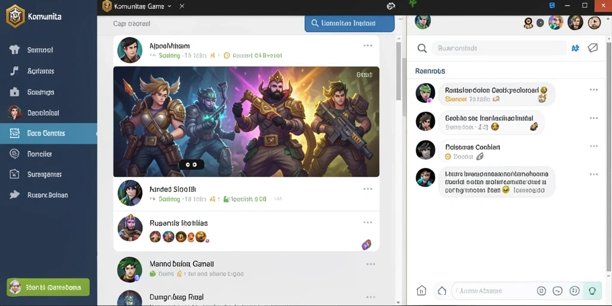Click the Komunita hexagon logo badge

click(x=15, y=16)
